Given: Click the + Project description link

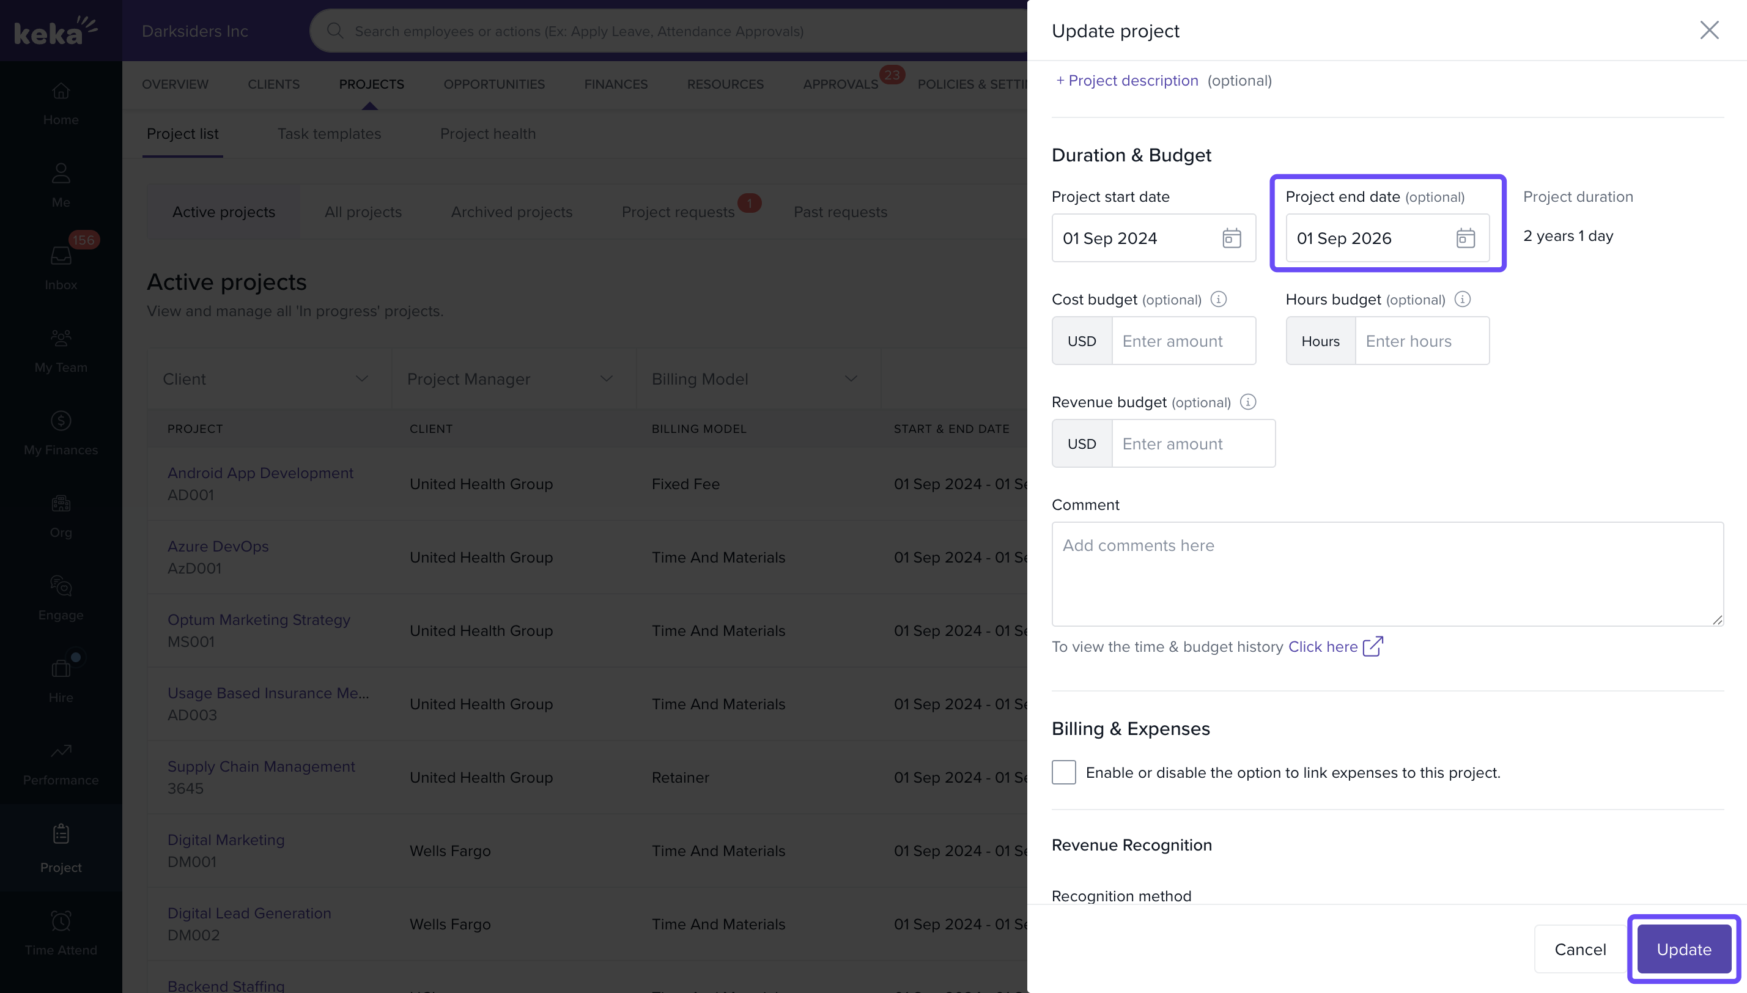Looking at the screenshot, I should click(1126, 81).
